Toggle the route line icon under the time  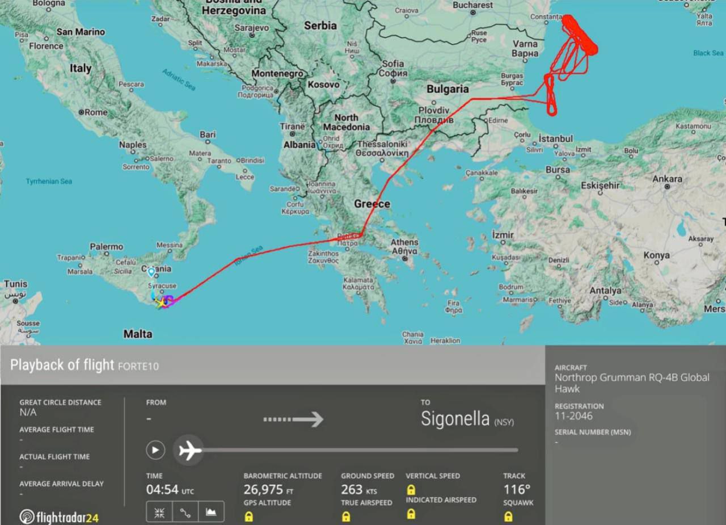click(x=185, y=511)
